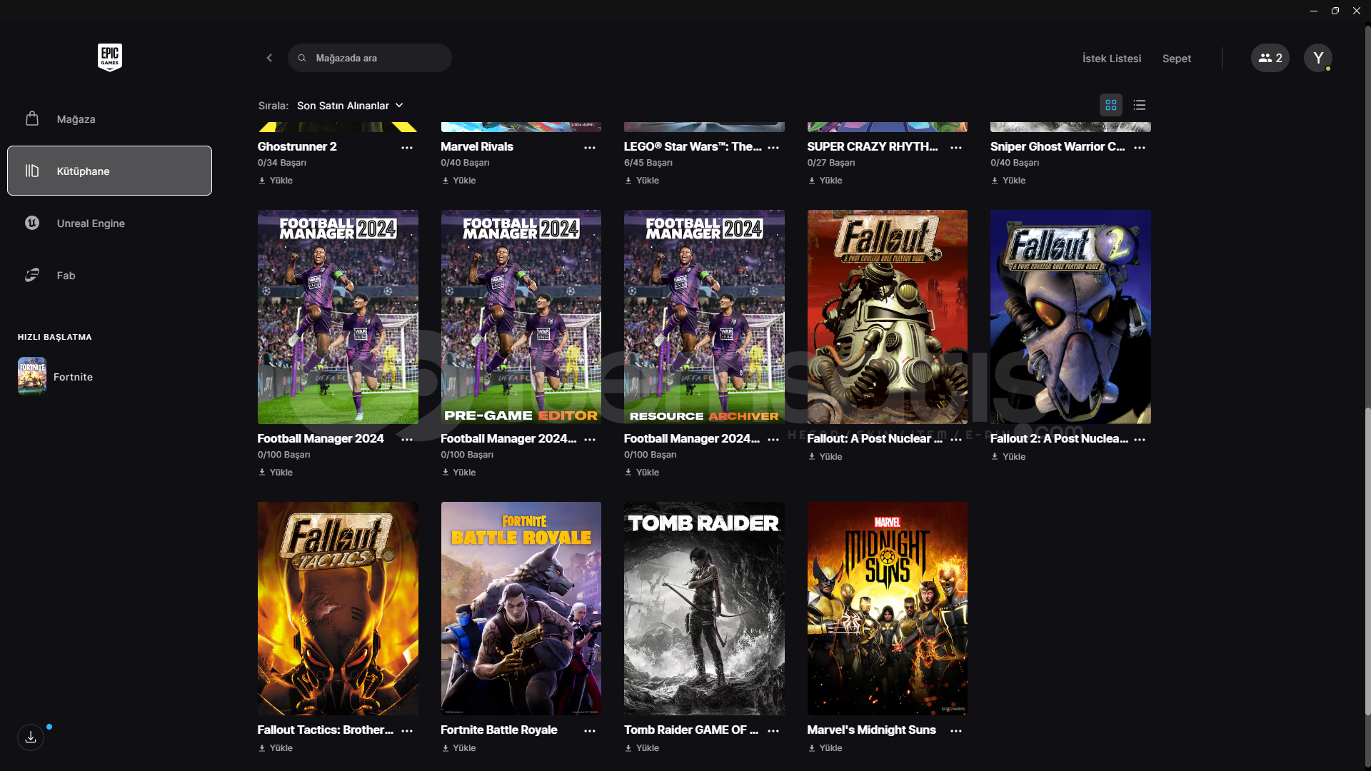Go back with the left arrow
The height and width of the screenshot is (771, 1371).
[x=269, y=58]
